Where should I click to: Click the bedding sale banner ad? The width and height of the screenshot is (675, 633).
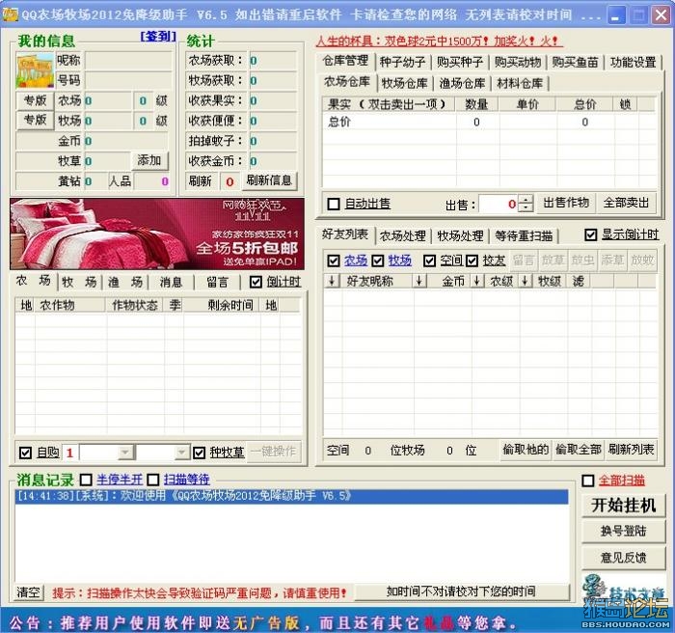(x=157, y=234)
